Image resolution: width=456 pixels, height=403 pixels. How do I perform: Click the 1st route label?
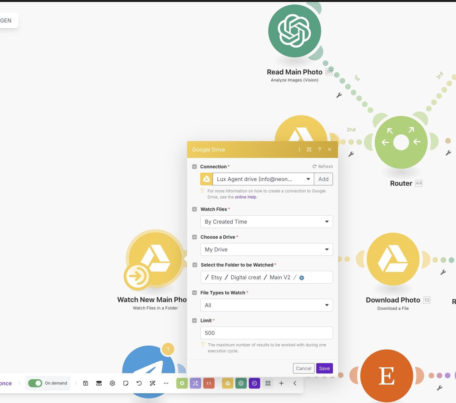pyautogui.click(x=357, y=78)
